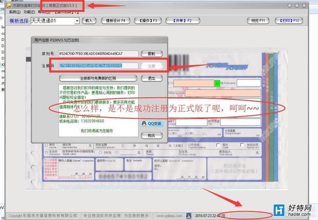Click the 【操作】F3 button

click(148, 20)
